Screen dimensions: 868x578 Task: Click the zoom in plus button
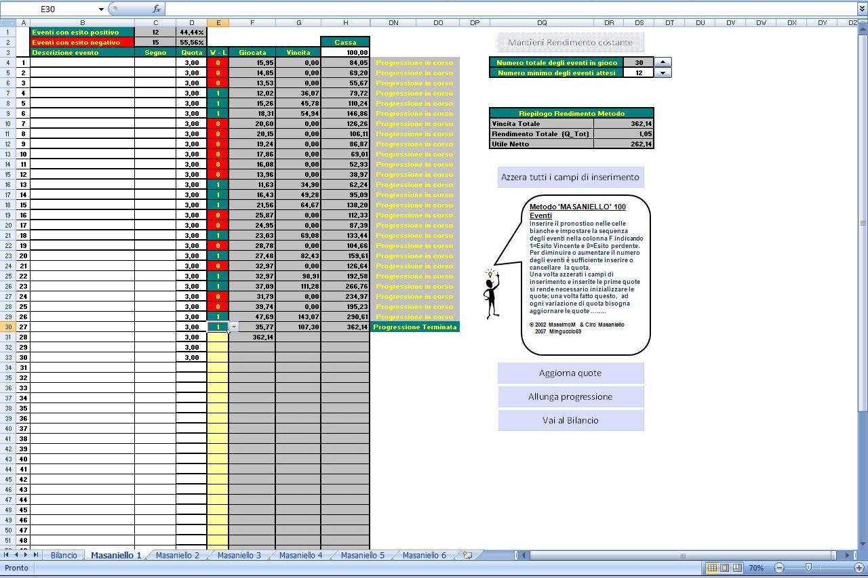859,568
